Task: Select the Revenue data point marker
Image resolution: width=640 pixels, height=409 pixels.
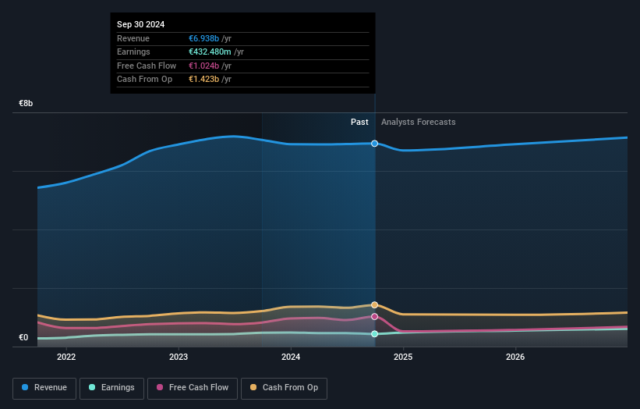Action: [x=375, y=144]
